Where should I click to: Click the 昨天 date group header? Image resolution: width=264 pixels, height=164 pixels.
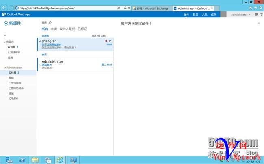pyautogui.click(x=44, y=55)
